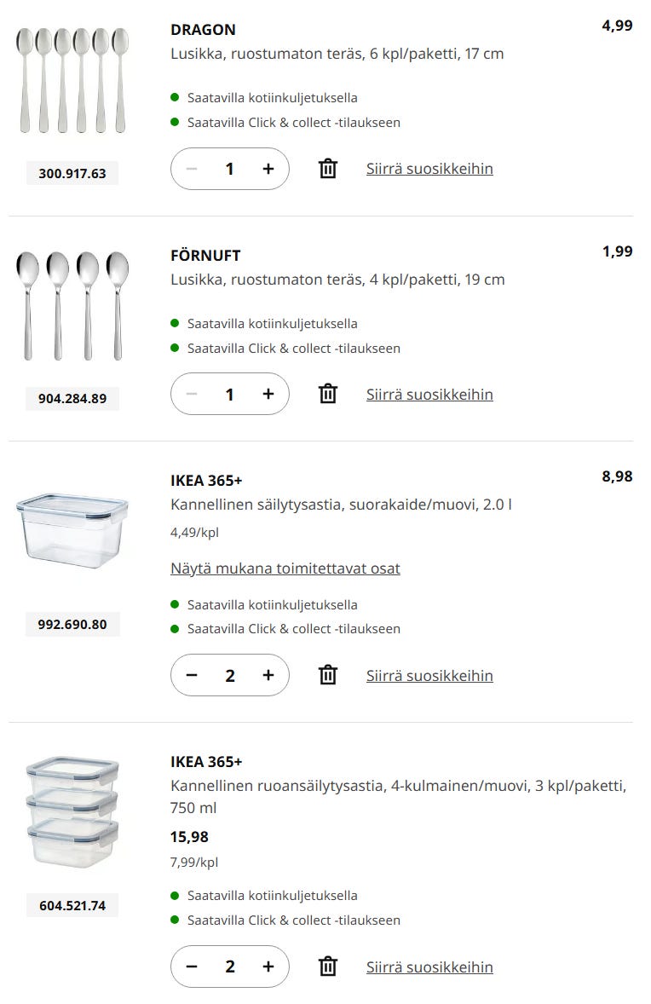The width and height of the screenshot is (651, 1004).
Task: Save 2.0 l container to favorites
Action: point(429,675)
